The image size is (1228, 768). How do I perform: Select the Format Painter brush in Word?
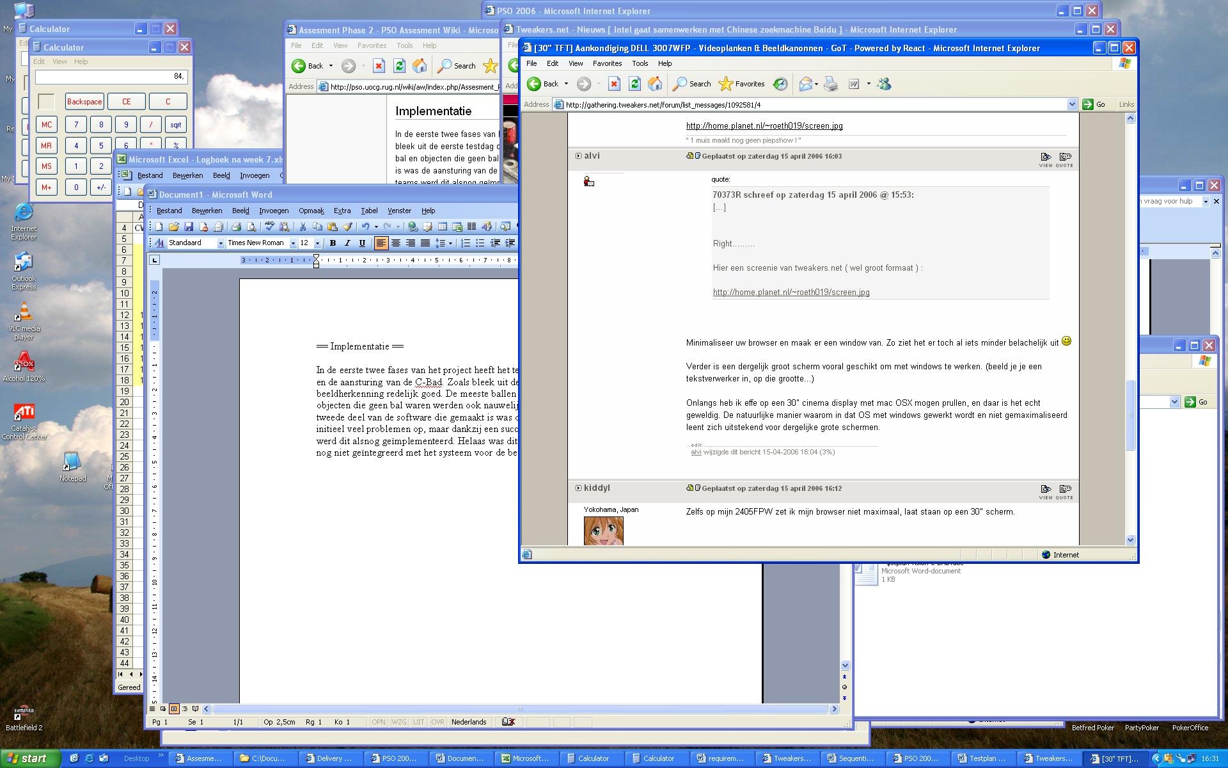click(347, 227)
